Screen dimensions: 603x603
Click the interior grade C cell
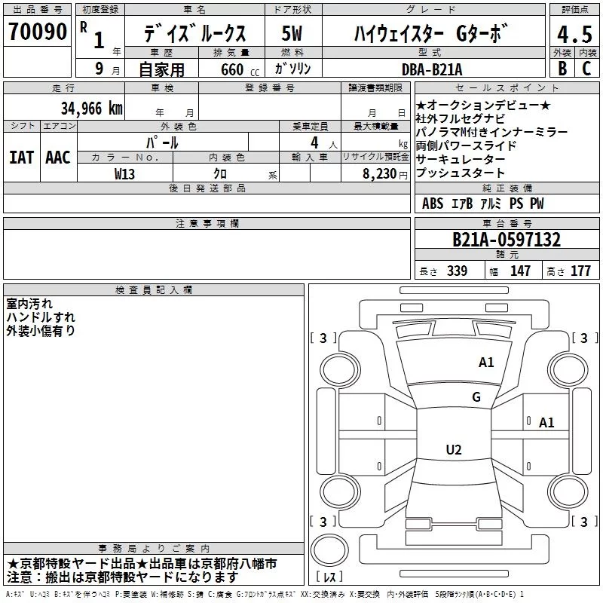pyautogui.click(x=587, y=68)
